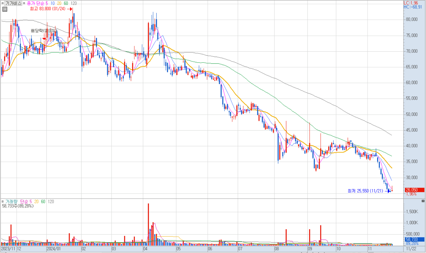The height and width of the screenshot is (253, 426).
Task: Click the 89.28% volume ratio value
Action: (412, 244)
